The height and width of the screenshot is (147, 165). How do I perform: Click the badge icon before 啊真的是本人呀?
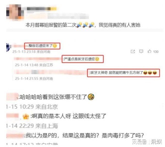click(x=26, y=117)
